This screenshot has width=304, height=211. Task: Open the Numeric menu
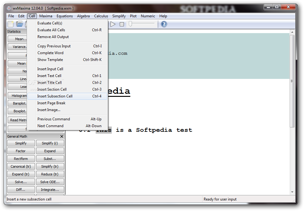(148, 16)
